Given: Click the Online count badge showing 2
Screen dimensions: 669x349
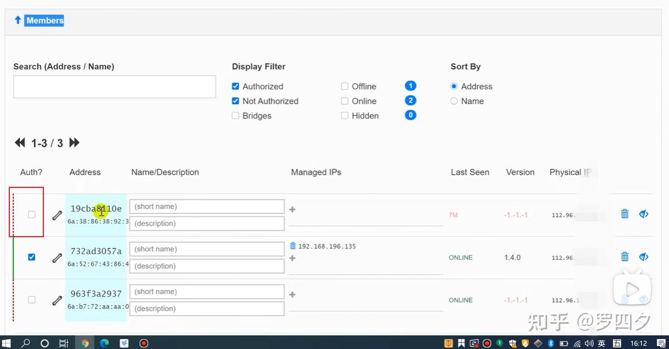Looking at the screenshot, I should coord(410,100).
